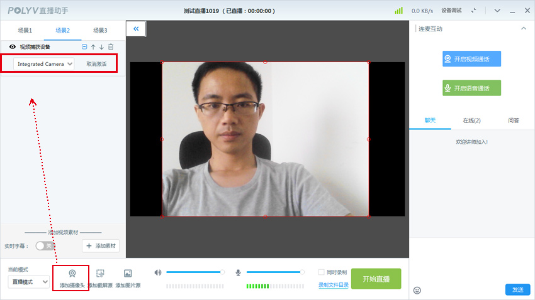Open the 直播模式 current mode dropdown
535x300 pixels.
click(x=28, y=282)
